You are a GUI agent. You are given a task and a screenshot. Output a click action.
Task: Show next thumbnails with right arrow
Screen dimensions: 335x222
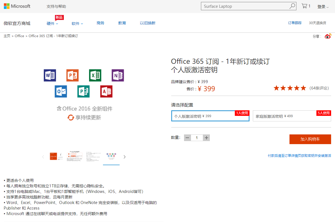tap(124, 157)
